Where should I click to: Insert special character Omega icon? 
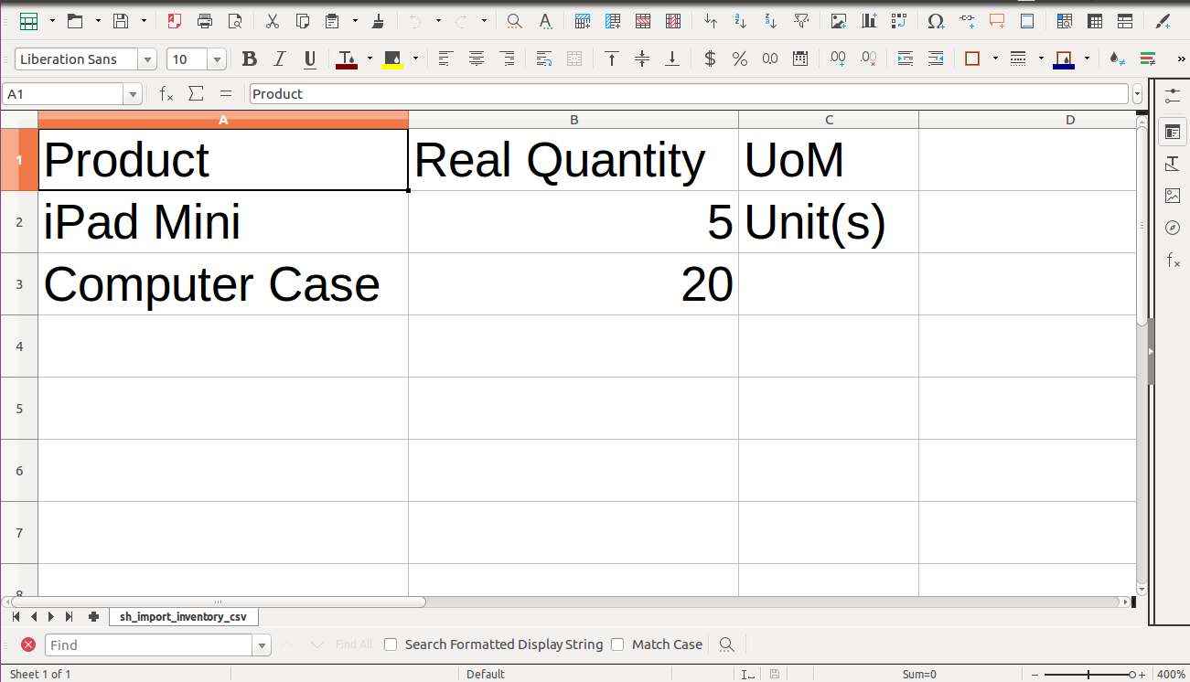click(x=936, y=21)
